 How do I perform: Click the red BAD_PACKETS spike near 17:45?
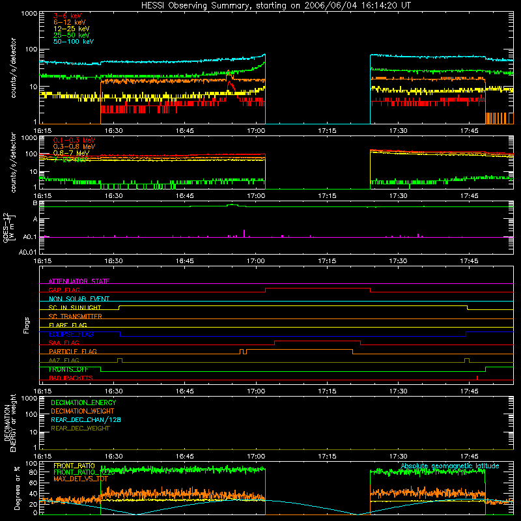pos(477,378)
